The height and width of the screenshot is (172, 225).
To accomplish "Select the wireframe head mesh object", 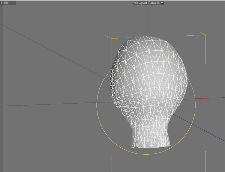I will (148, 92).
